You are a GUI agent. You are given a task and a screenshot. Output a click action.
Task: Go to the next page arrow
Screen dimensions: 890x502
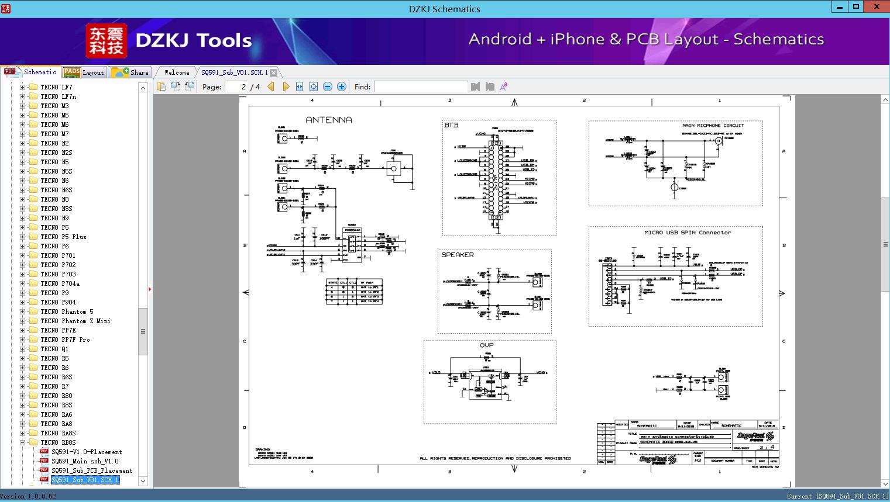286,86
